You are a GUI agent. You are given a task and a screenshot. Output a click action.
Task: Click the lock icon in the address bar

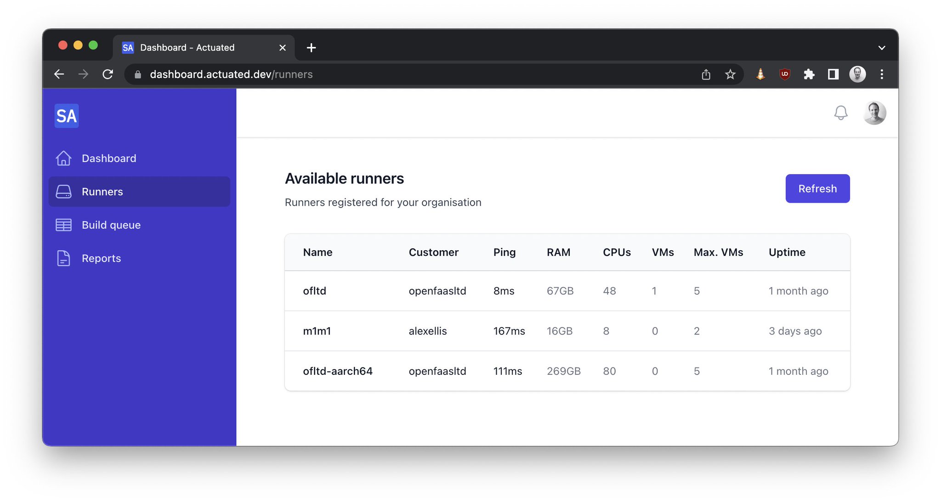(x=137, y=74)
